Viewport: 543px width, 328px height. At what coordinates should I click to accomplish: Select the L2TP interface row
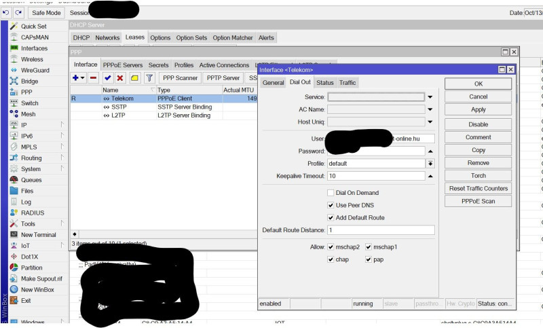pyautogui.click(x=164, y=115)
